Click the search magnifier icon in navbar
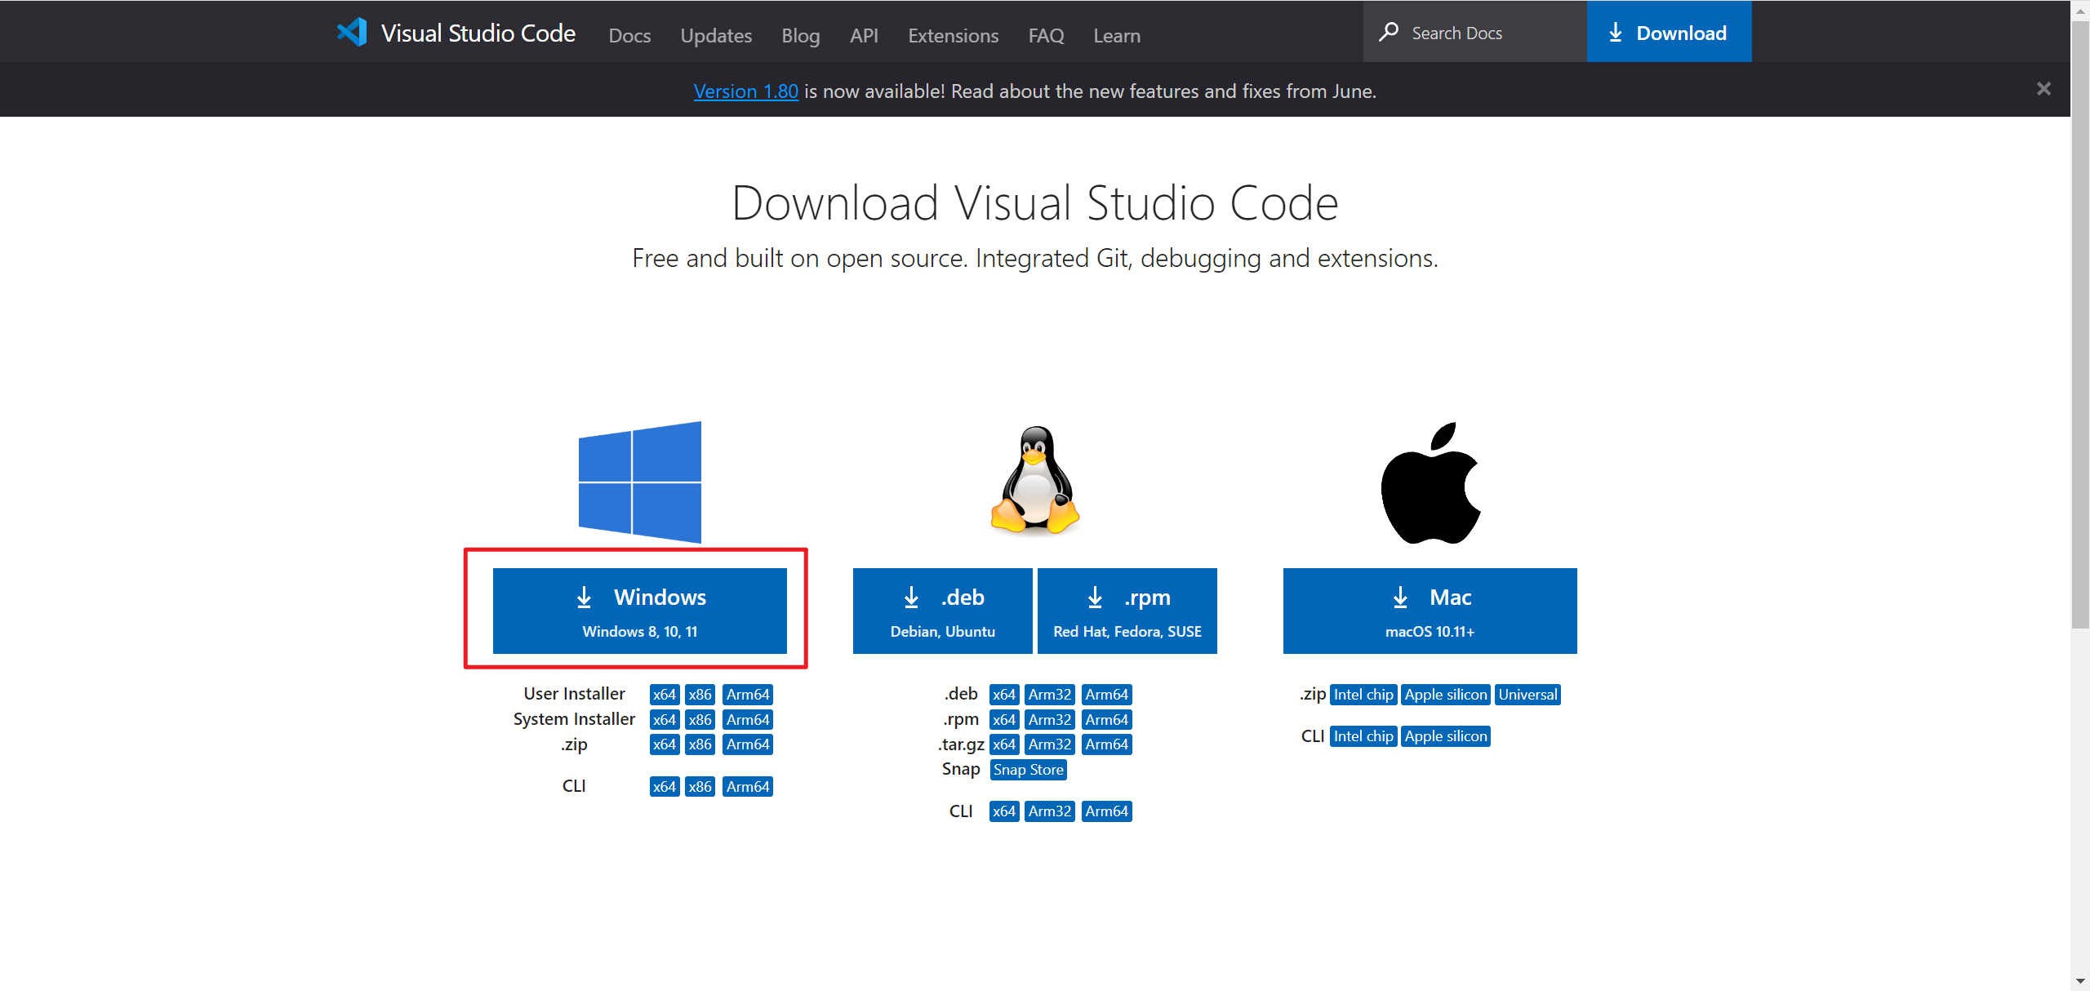The height and width of the screenshot is (991, 2090). point(1388,34)
